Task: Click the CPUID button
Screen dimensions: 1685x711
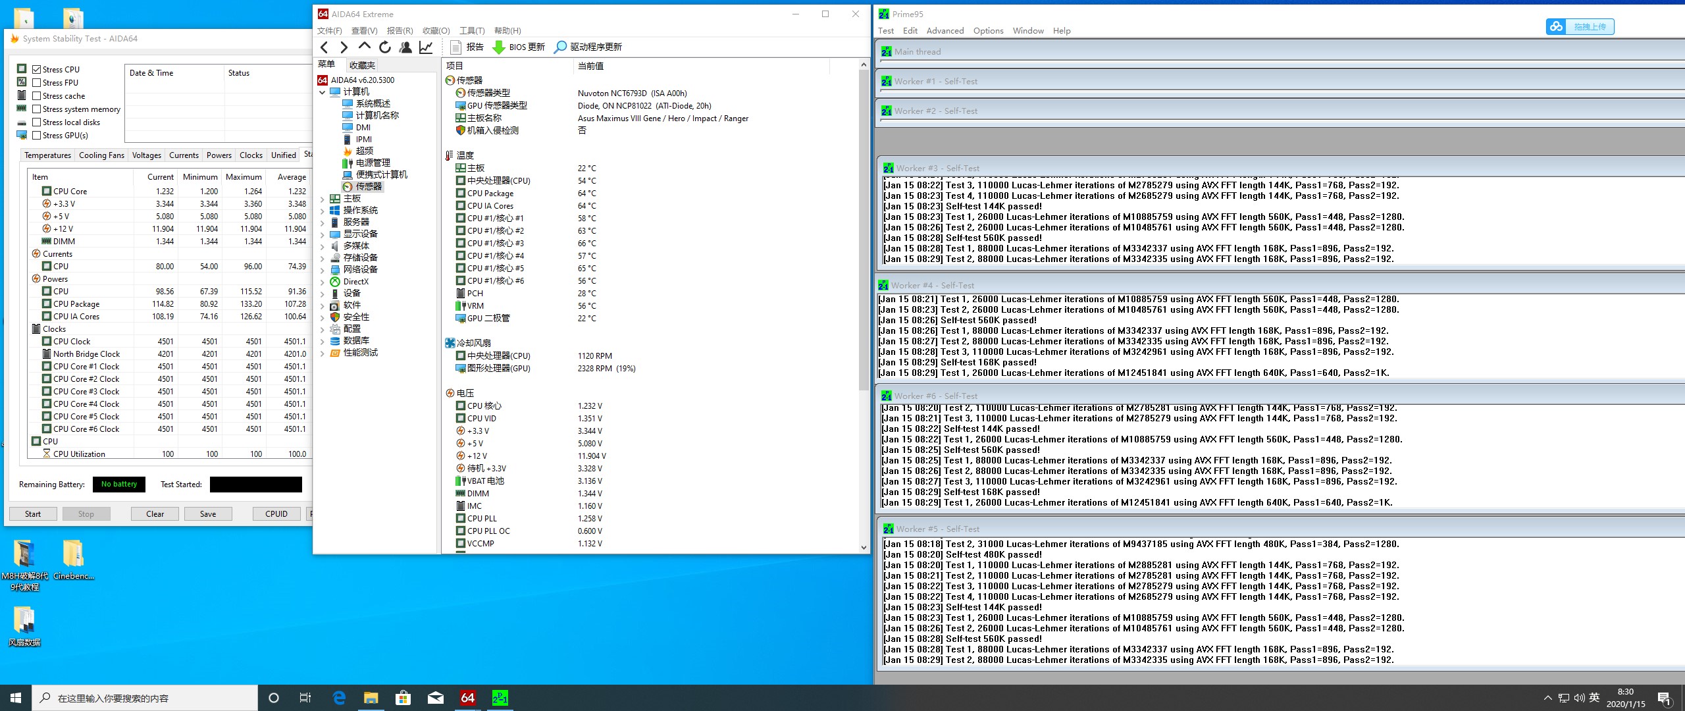Action: coord(276,513)
